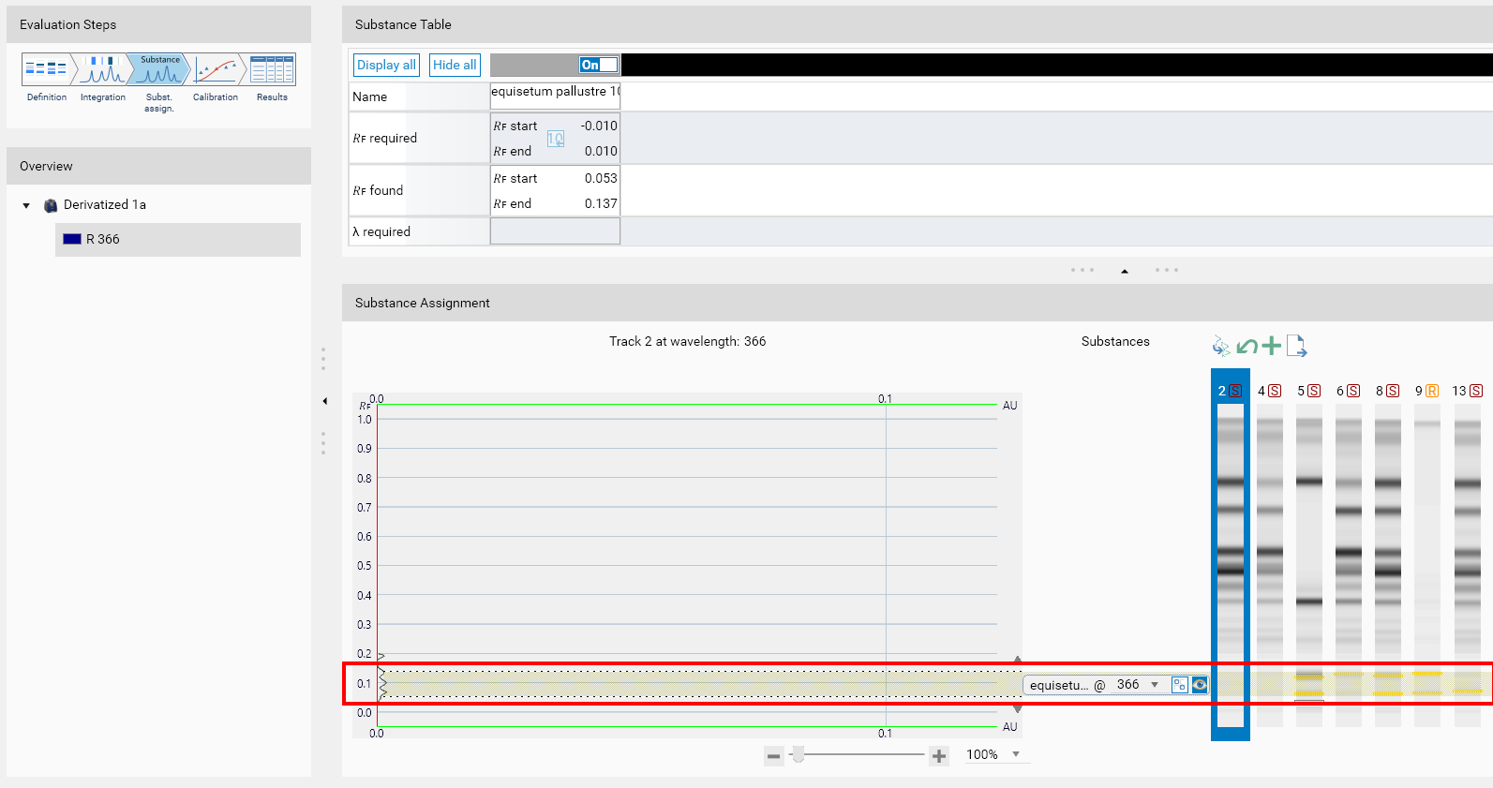The width and height of the screenshot is (1493, 788).
Task: Click the green undo arrow icon
Action: click(x=1247, y=347)
